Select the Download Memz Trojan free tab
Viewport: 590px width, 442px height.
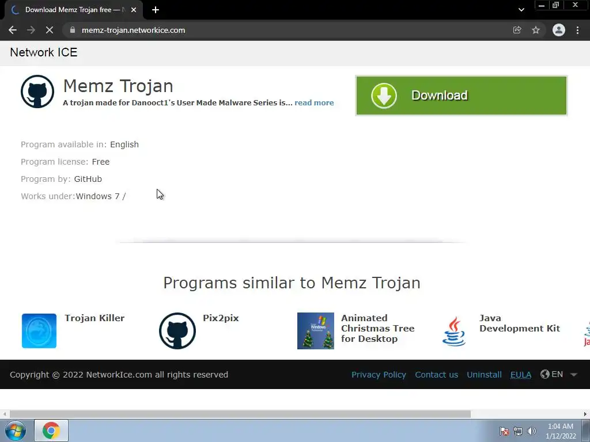coord(73,10)
